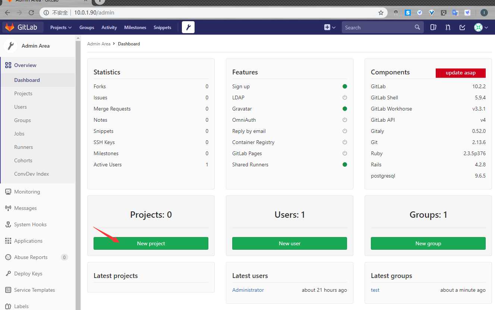The height and width of the screenshot is (310, 495).
Task: Click the Messages broadcast icon
Action: click(x=8, y=208)
